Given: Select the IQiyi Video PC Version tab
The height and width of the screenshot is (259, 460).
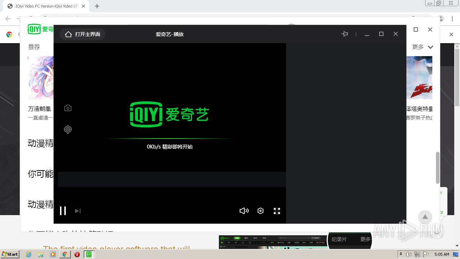Looking at the screenshot, I should pyautogui.click(x=46, y=6).
